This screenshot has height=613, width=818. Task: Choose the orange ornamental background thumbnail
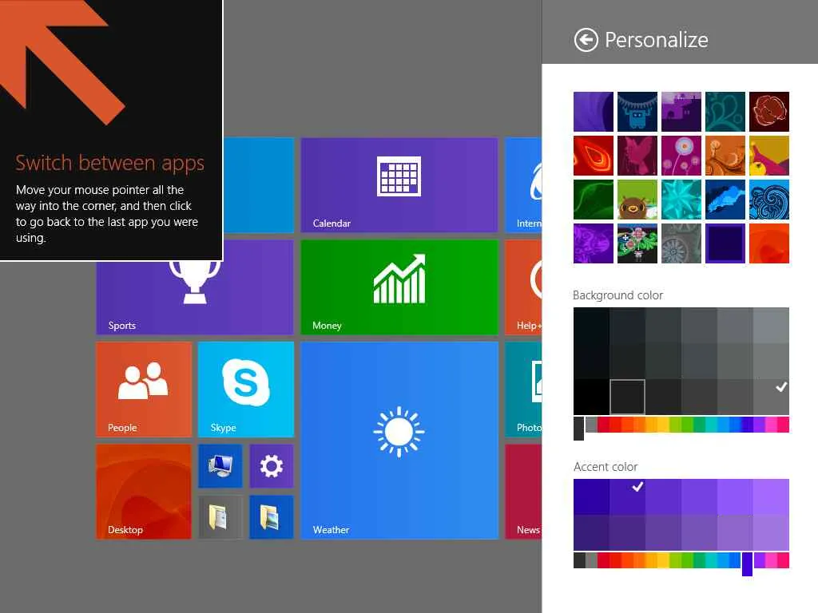[x=725, y=156]
